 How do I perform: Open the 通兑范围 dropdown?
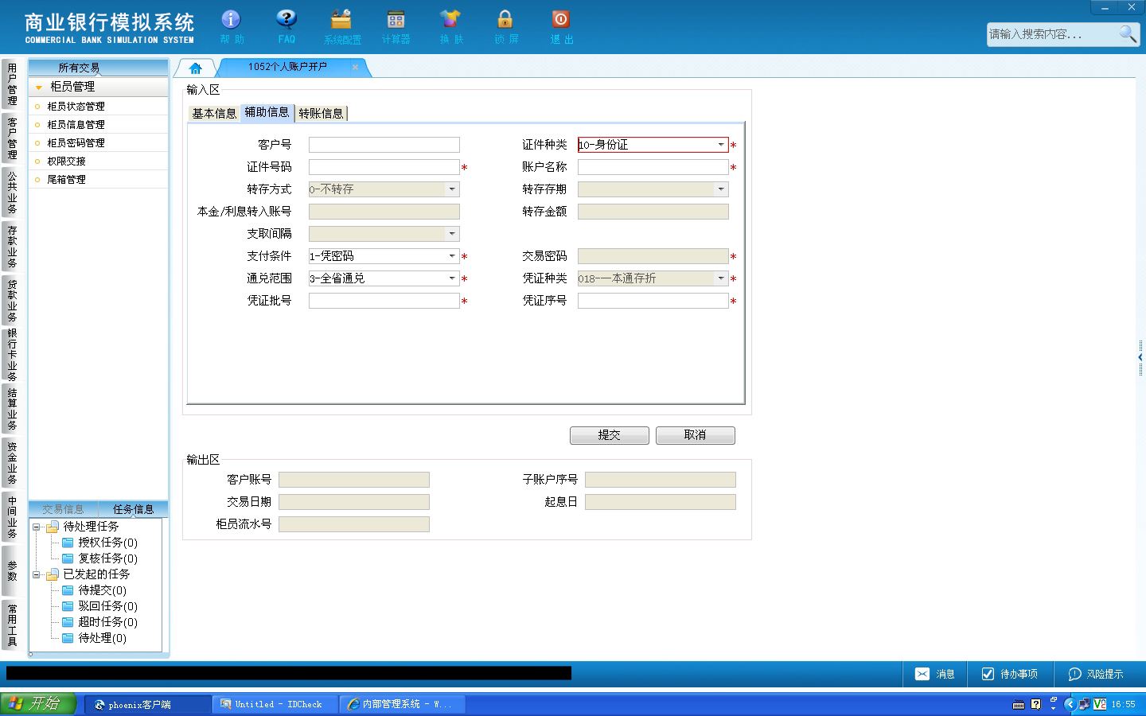pyautogui.click(x=452, y=278)
